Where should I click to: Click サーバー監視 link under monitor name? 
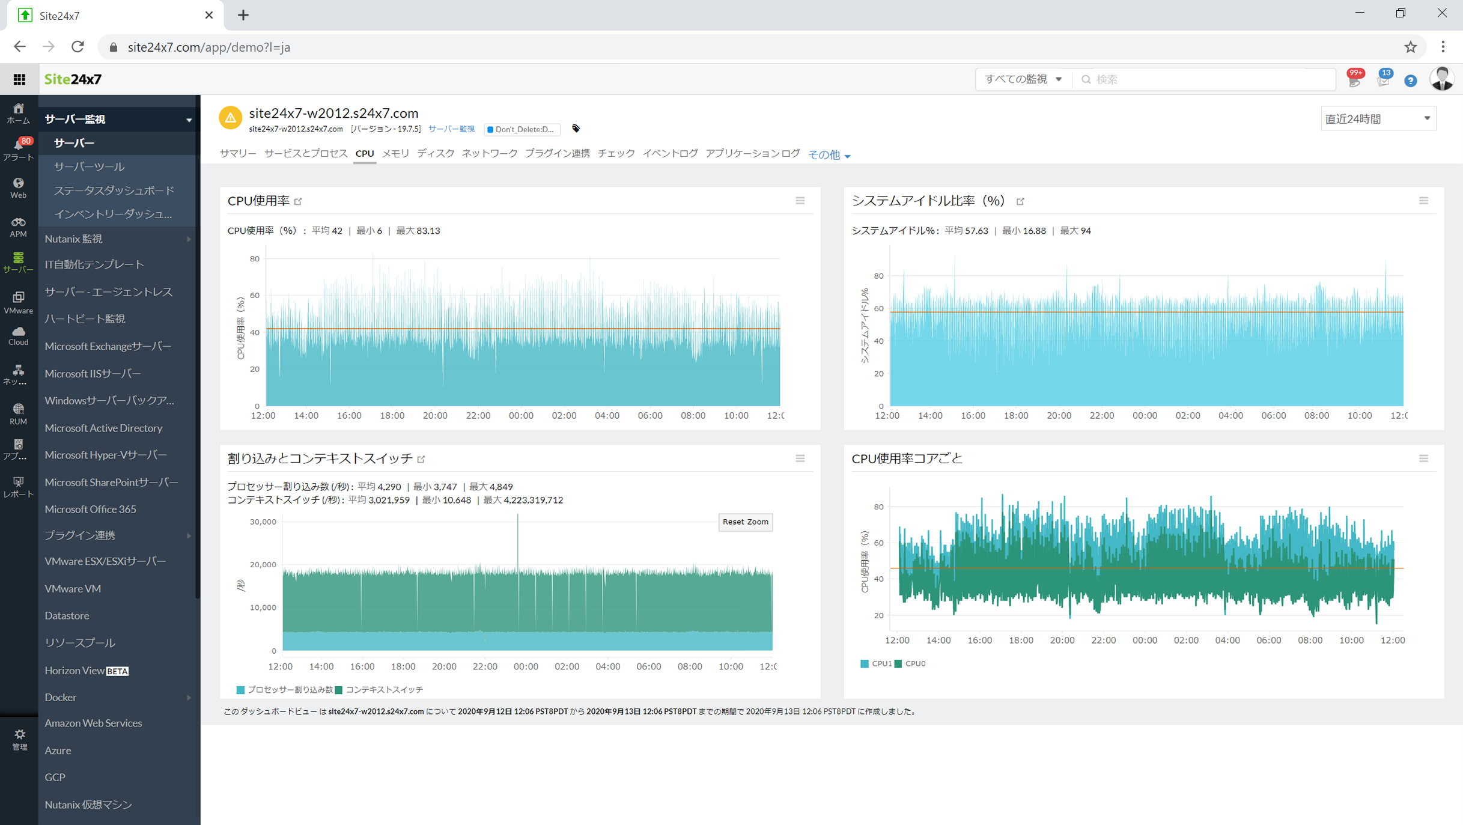(x=451, y=129)
